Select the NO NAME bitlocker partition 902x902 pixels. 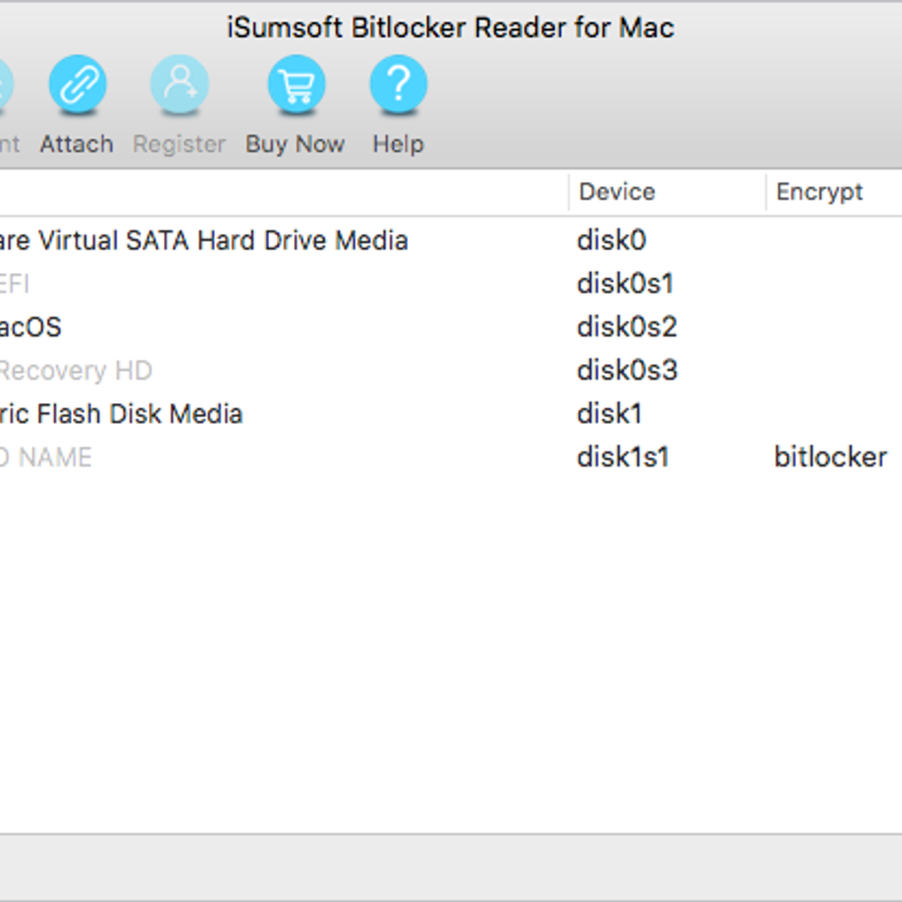[x=47, y=457]
